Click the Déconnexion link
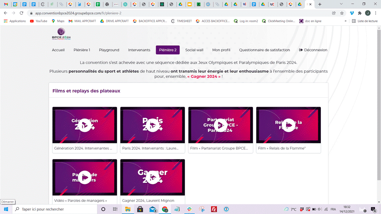This screenshot has height=214, width=381. (x=313, y=50)
